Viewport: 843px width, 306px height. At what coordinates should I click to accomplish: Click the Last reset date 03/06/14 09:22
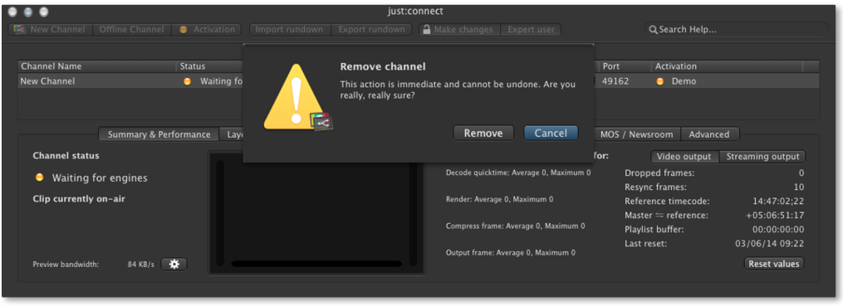pos(770,243)
